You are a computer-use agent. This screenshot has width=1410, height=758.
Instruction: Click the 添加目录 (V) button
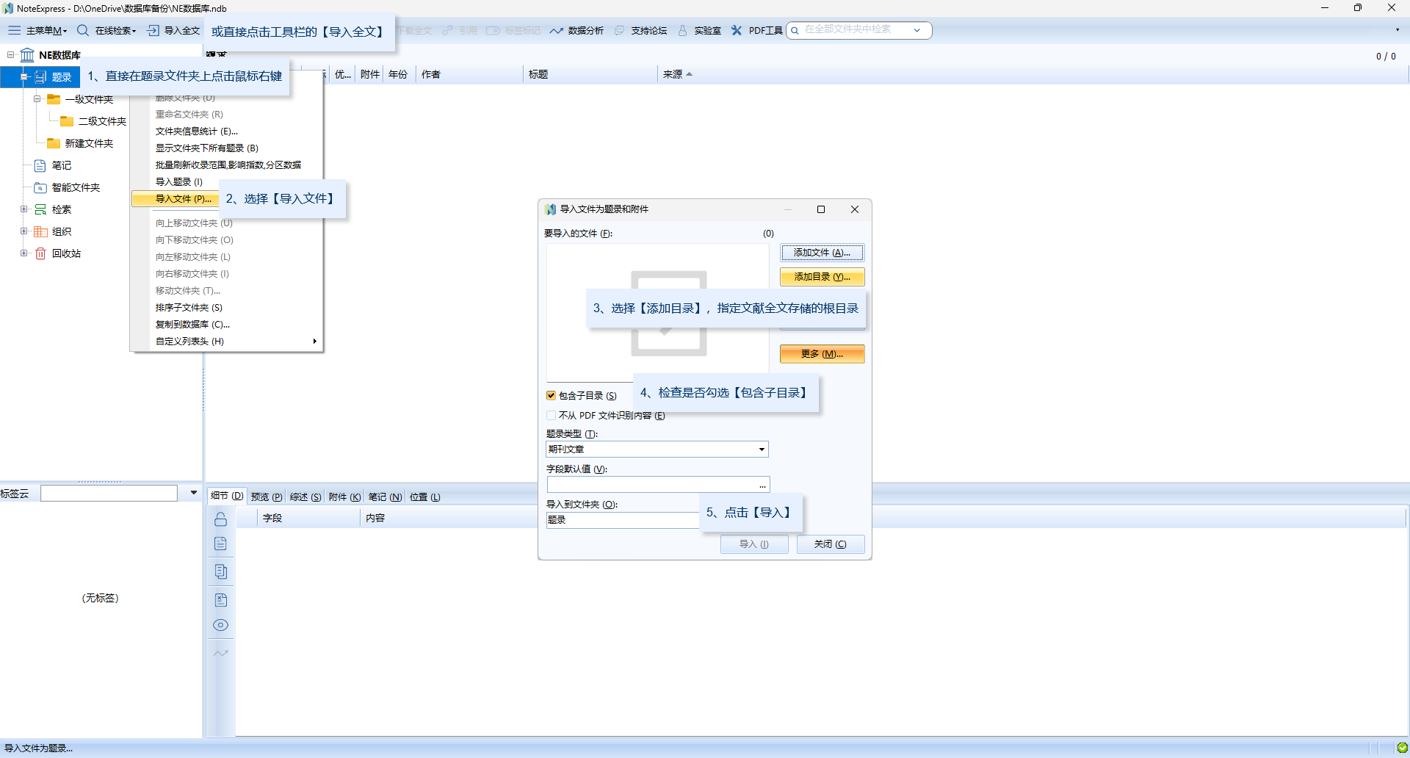click(822, 277)
